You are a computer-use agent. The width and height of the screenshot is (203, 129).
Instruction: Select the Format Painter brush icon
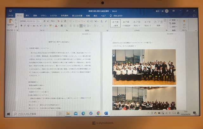tap(16, 27)
